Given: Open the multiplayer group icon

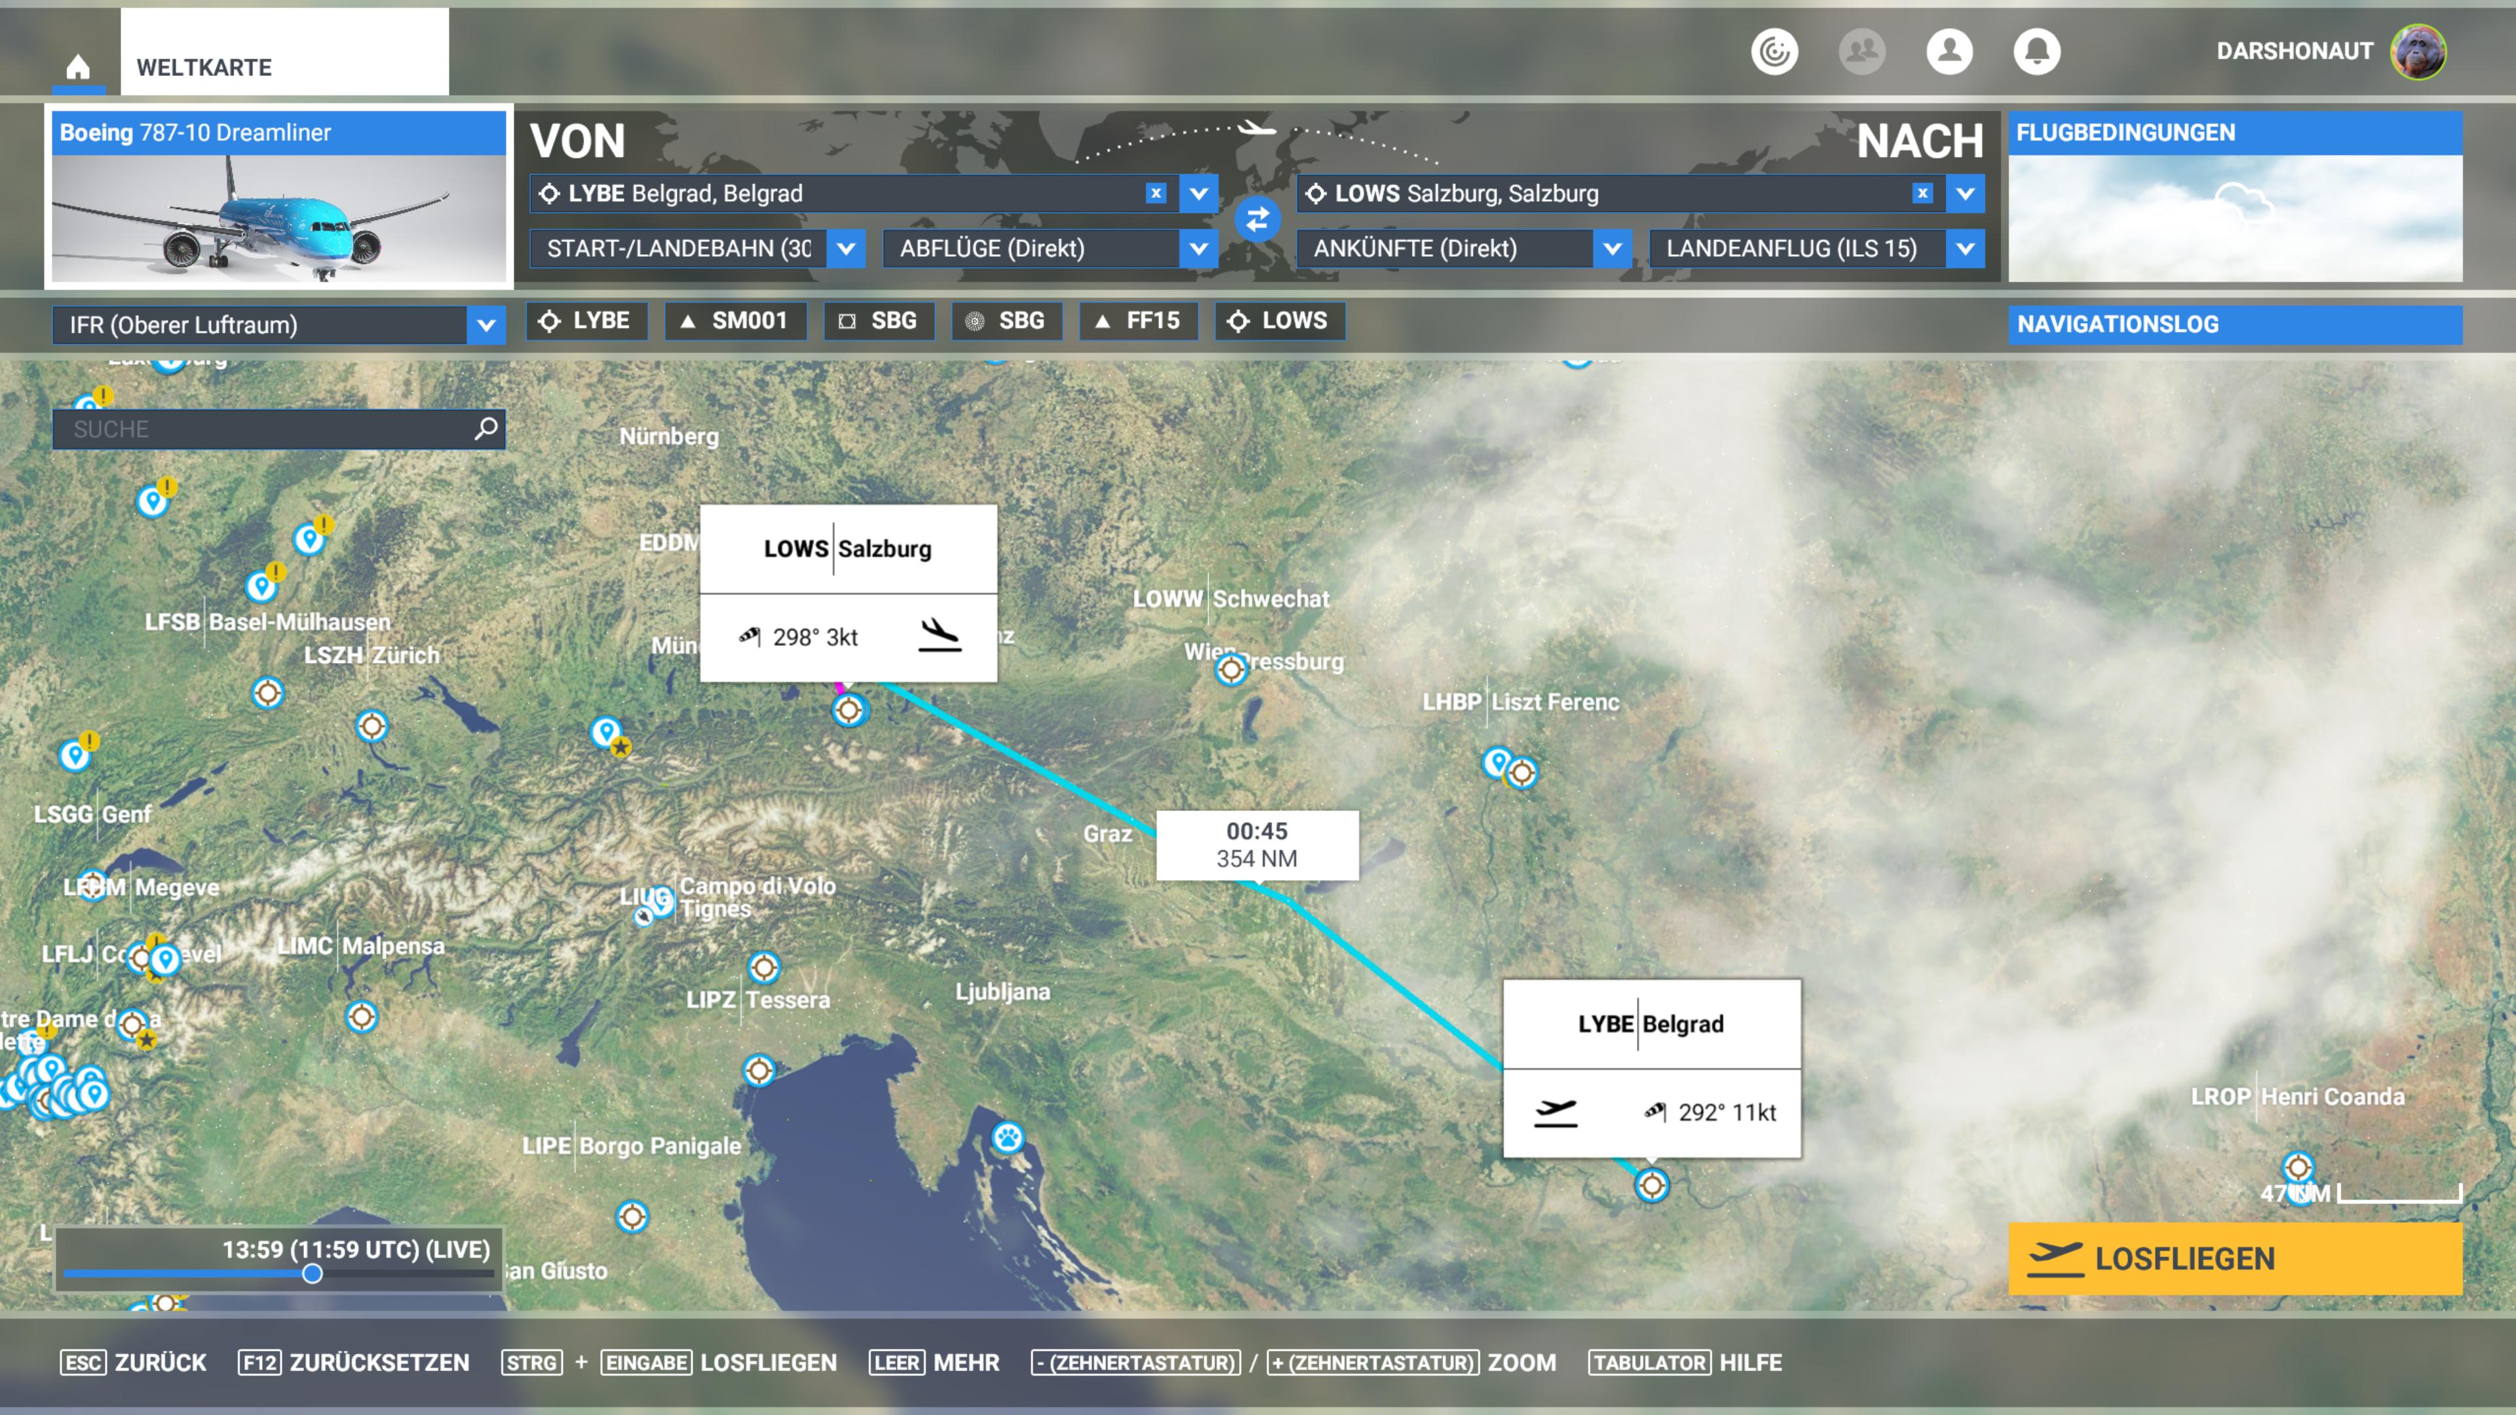Looking at the screenshot, I should [1863, 51].
